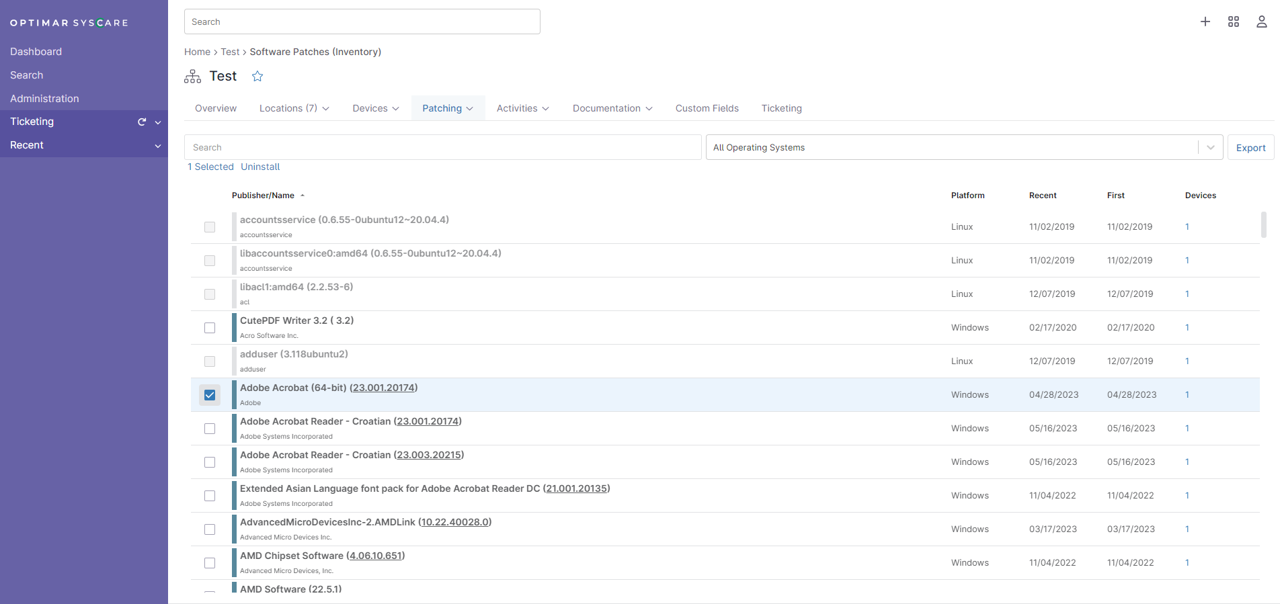Click the adduser row checkbox
This screenshot has width=1280, height=604.
[x=210, y=361]
